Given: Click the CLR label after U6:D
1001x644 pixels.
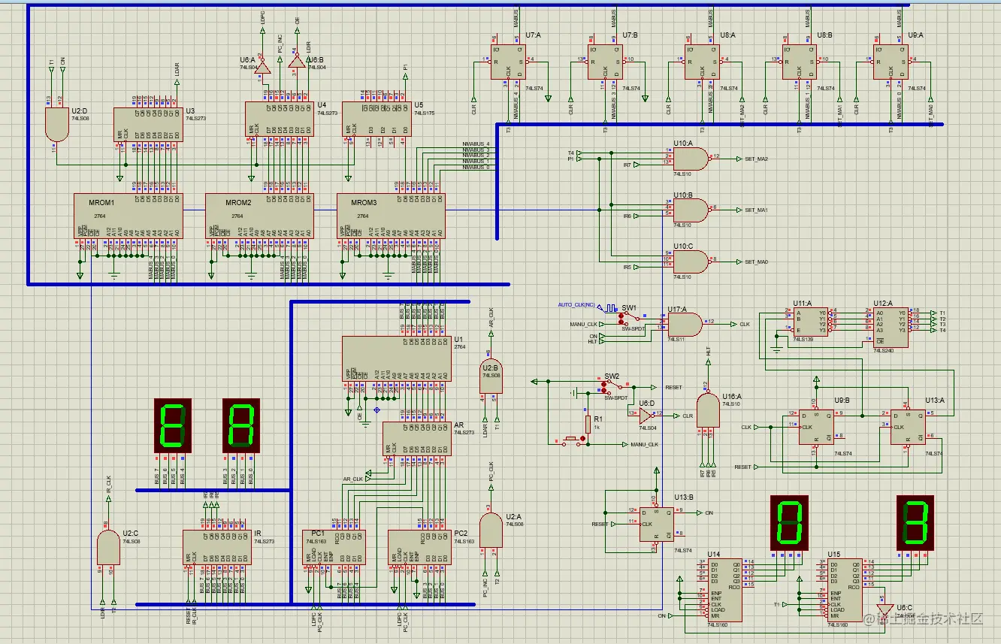Looking at the screenshot, I should coord(688,416).
